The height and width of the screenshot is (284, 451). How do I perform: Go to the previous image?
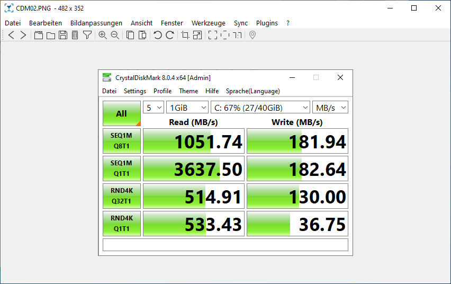click(x=11, y=35)
